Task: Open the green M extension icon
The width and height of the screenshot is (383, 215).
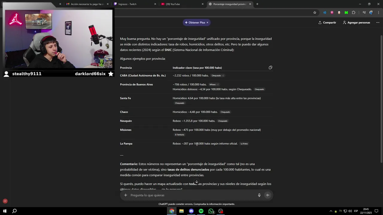Action: [x=346, y=13]
